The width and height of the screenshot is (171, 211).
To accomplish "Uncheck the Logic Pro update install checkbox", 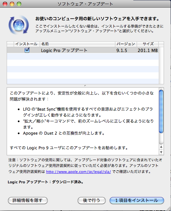I will (27, 50).
